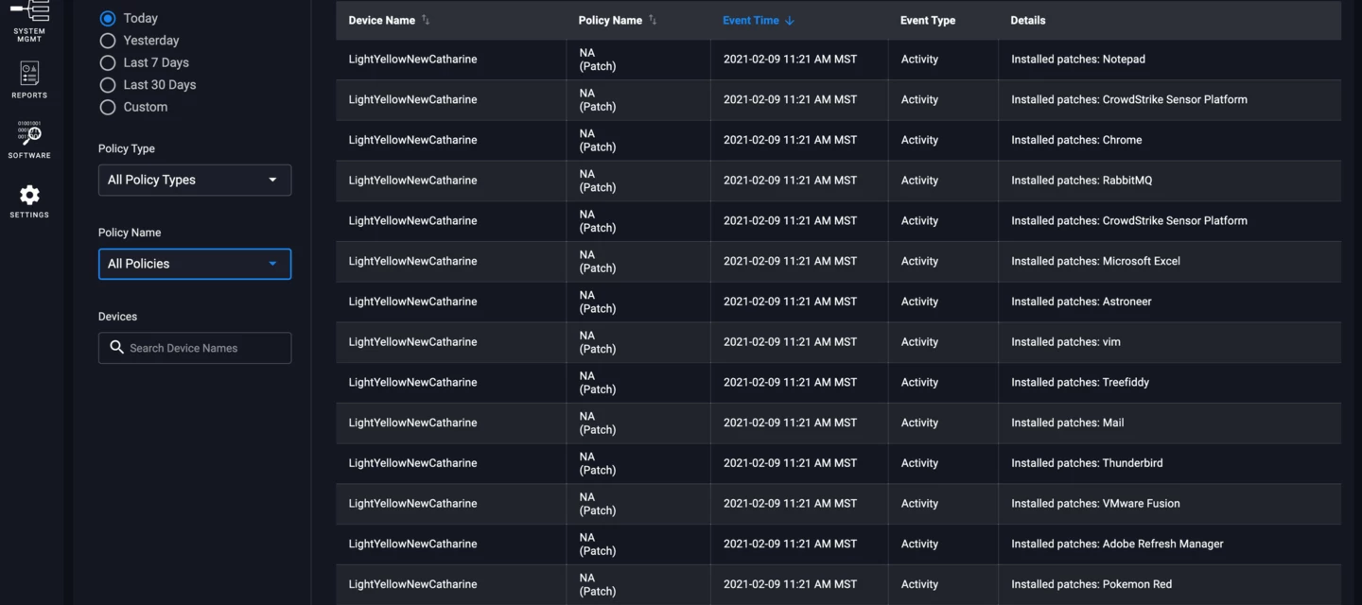Screen dimensions: 1362x605
Task: Open the Reports sidebar icon
Action: [x=29, y=80]
